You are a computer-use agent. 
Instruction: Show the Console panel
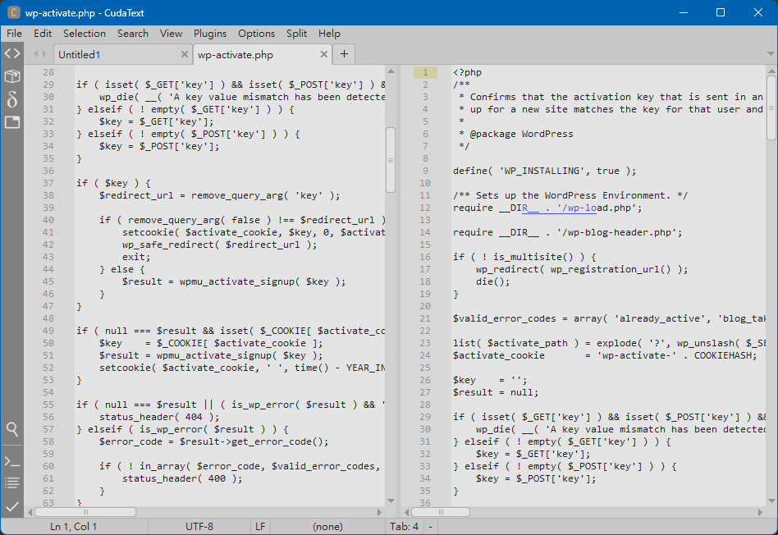coord(11,461)
